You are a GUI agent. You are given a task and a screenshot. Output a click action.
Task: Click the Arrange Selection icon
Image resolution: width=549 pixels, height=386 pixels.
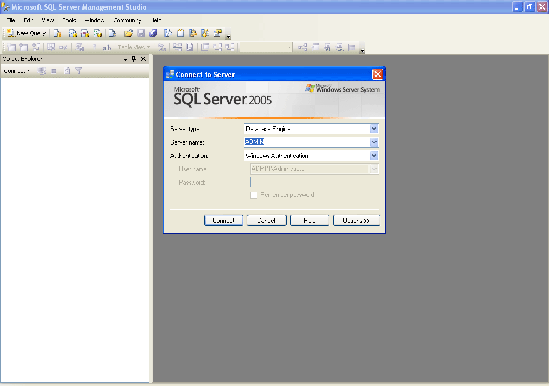[x=218, y=47]
